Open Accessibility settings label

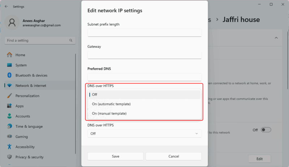[x=25, y=147]
